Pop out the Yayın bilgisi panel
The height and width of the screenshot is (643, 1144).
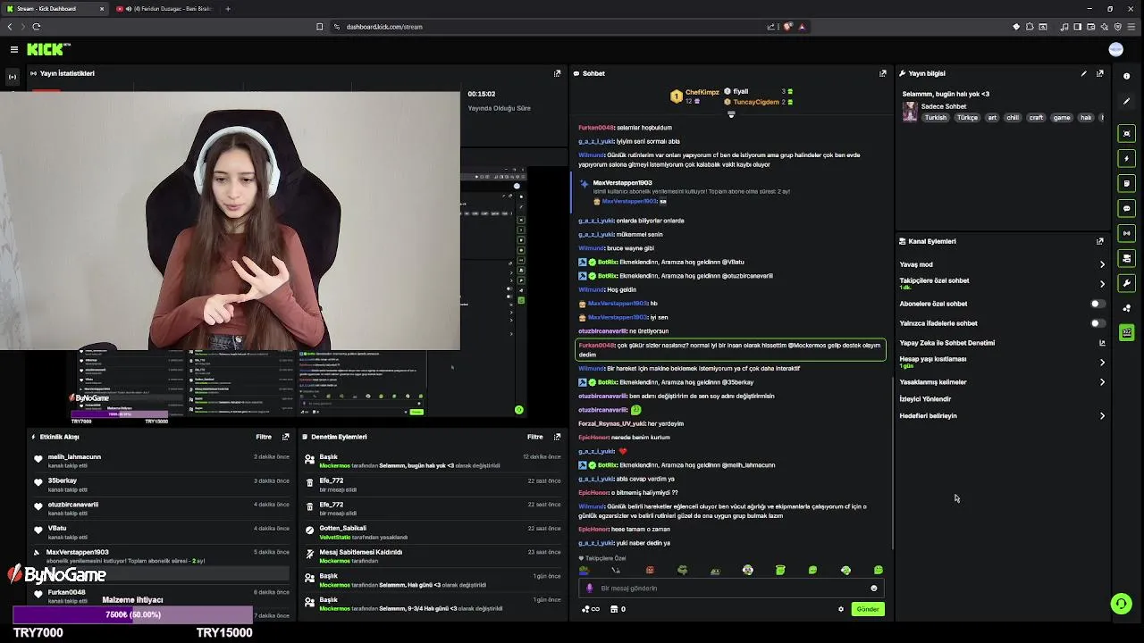[x=1099, y=73]
